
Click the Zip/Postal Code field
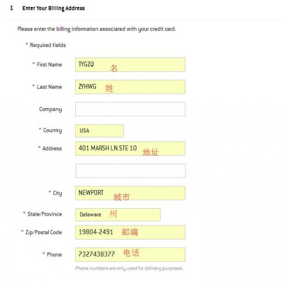(130, 232)
